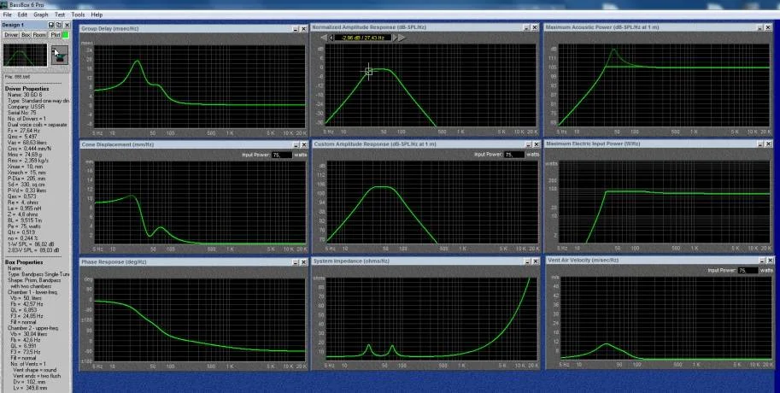The width and height of the screenshot is (780, 393).
Task: Click the green plot color swatch
Action: [x=65, y=35]
